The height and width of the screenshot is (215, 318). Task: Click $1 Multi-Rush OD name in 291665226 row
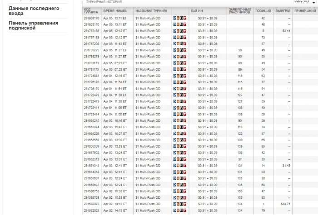coord(148,134)
